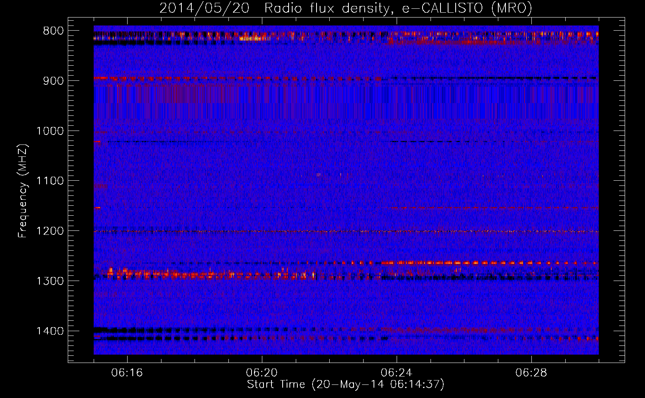Click the 'Frequency (MHZ)' axis label

[x=23, y=191]
